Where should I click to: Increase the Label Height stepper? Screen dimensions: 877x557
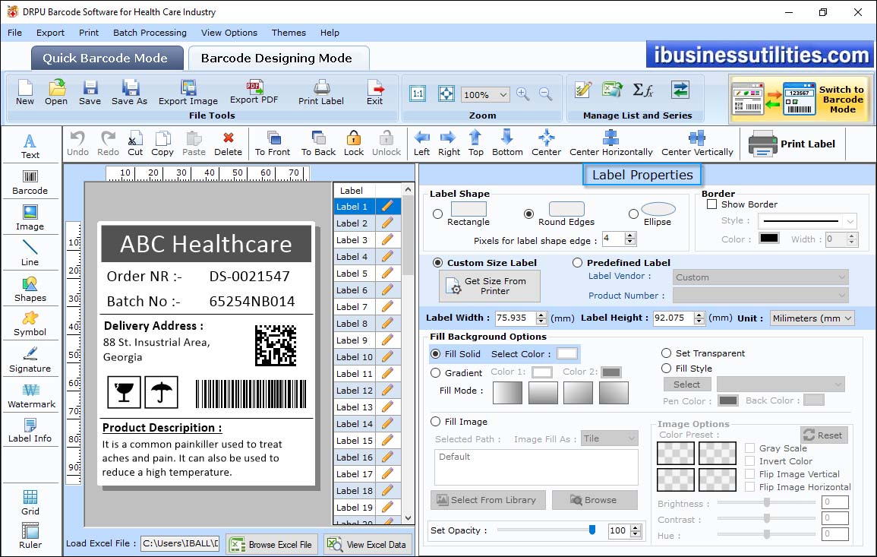point(699,315)
